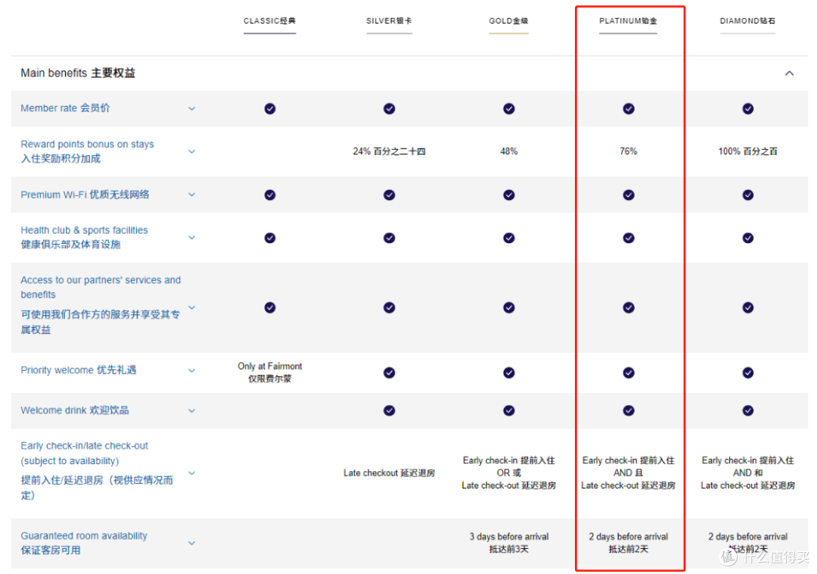Click 'Only at Fairmont' Classic cell
This screenshot has width=817, height=574.
(270, 373)
